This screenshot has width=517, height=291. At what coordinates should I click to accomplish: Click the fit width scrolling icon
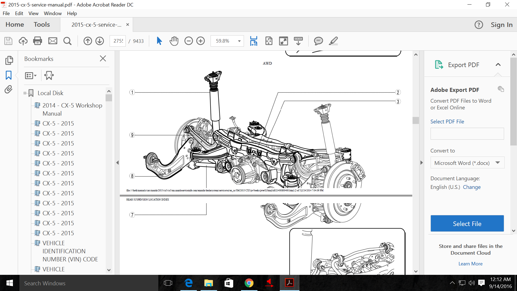pyautogui.click(x=254, y=41)
